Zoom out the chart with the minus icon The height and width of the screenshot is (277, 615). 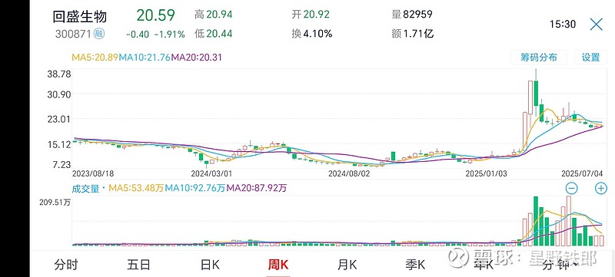572,189
